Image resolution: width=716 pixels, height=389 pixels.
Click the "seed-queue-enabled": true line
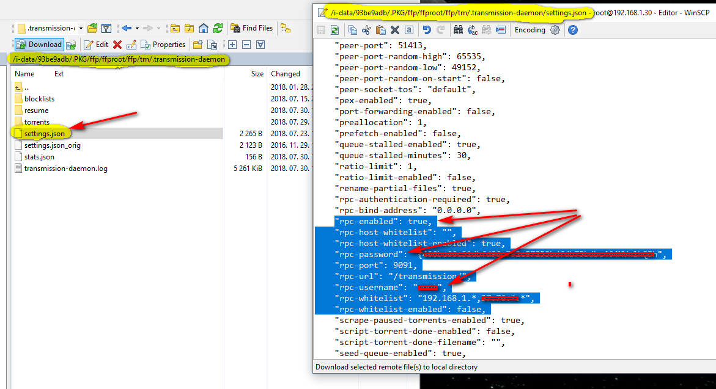(400, 354)
